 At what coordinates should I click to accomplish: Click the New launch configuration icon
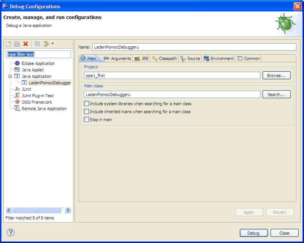point(8,44)
